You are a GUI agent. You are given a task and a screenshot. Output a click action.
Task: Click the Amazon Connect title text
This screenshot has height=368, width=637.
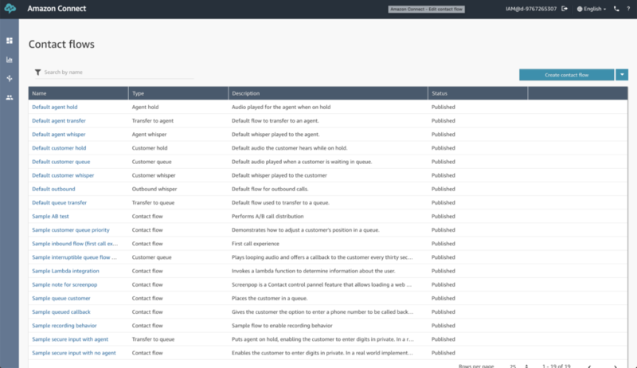coord(57,9)
